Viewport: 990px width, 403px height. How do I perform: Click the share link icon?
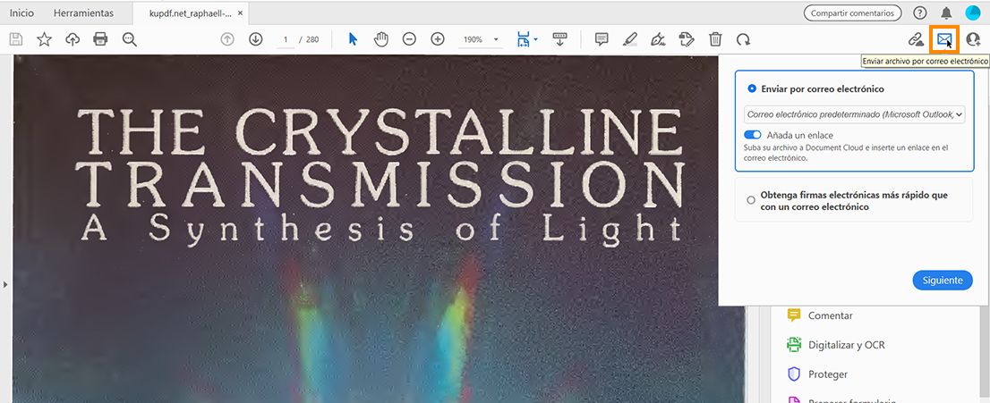pos(916,39)
